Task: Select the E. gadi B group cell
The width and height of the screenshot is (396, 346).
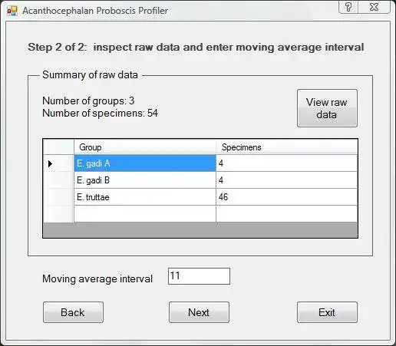Action: click(145, 180)
